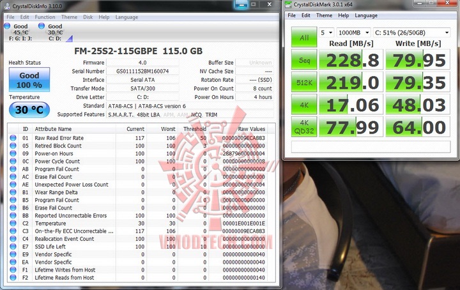The width and height of the screenshot is (460, 290).
Task: Open CrystalDiskInfo Help menu
Action: click(x=104, y=17)
